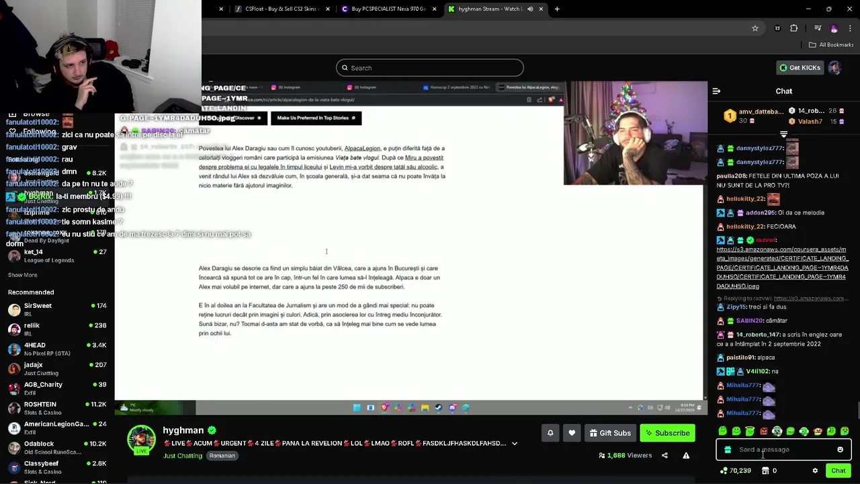Report the stream with warning icon
The width and height of the screenshot is (860, 484).
pos(686,456)
